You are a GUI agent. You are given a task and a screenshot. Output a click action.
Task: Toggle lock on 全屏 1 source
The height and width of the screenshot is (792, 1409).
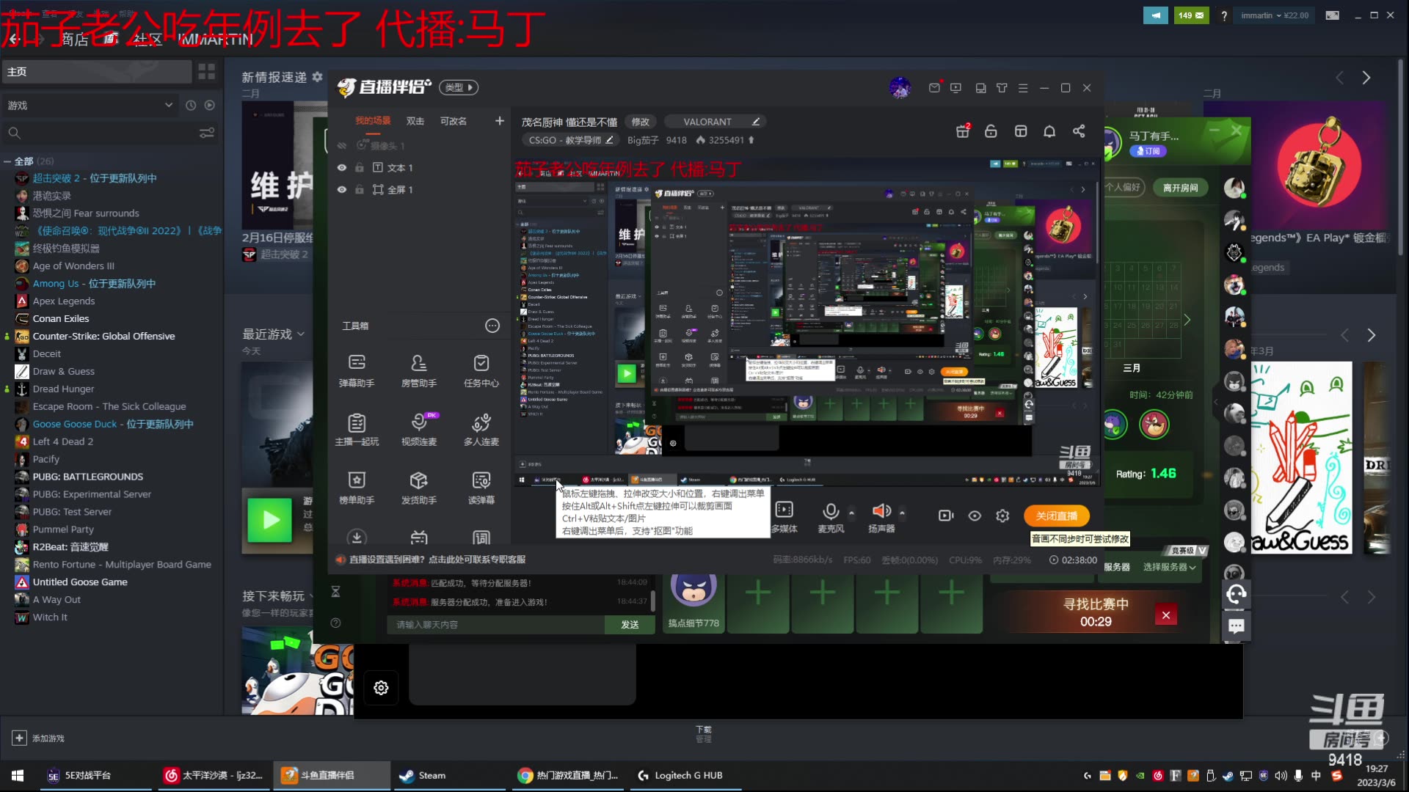[360, 190]
